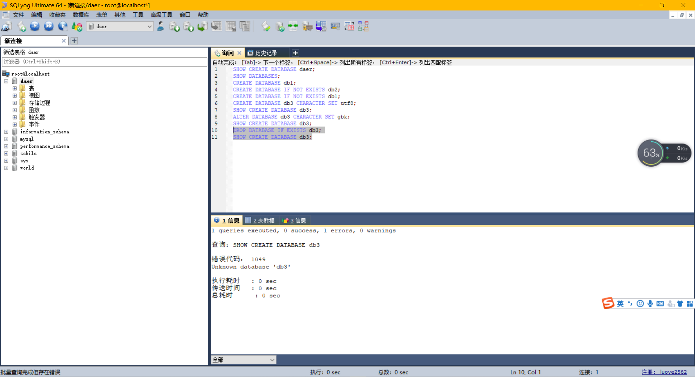Click the Query Builder icon in toolbar
The height and width of the screenshot is (377, 695).
(349, 26)
